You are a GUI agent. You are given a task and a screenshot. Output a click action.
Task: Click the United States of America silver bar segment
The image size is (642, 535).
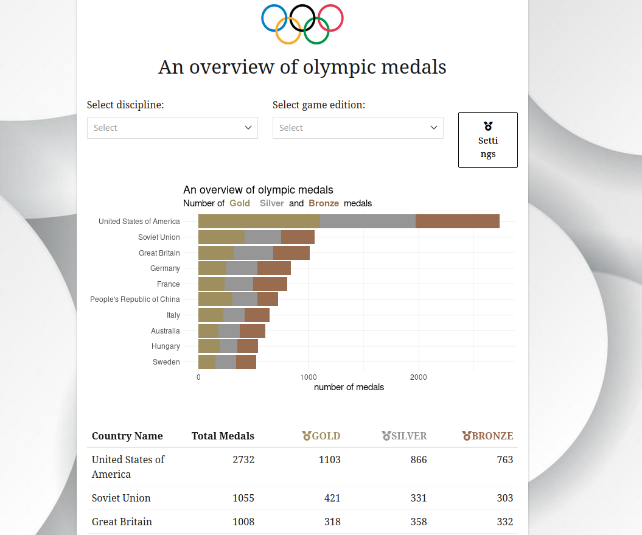(368, 221)
